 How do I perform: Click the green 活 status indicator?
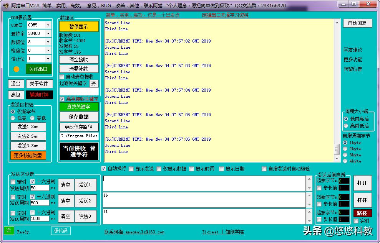(x=9, y=230)
